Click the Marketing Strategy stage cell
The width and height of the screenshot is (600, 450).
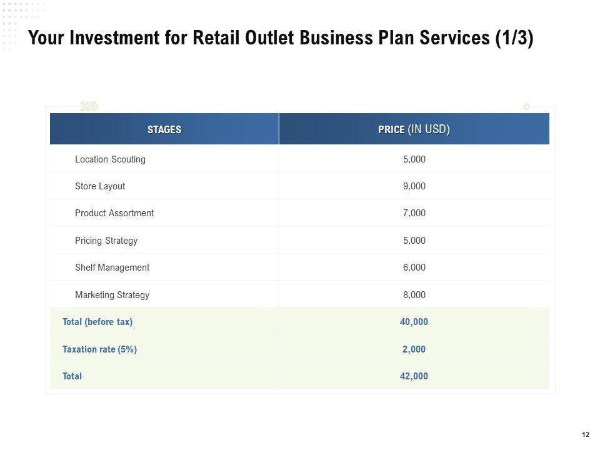click(x=112, y=295)
